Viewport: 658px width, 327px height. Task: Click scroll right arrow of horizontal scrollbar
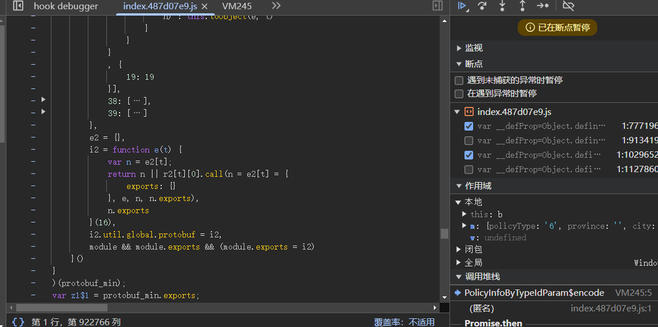tap(436, 308)
